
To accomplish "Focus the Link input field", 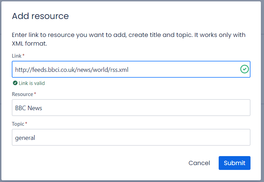I will click(x=125, y=69).
